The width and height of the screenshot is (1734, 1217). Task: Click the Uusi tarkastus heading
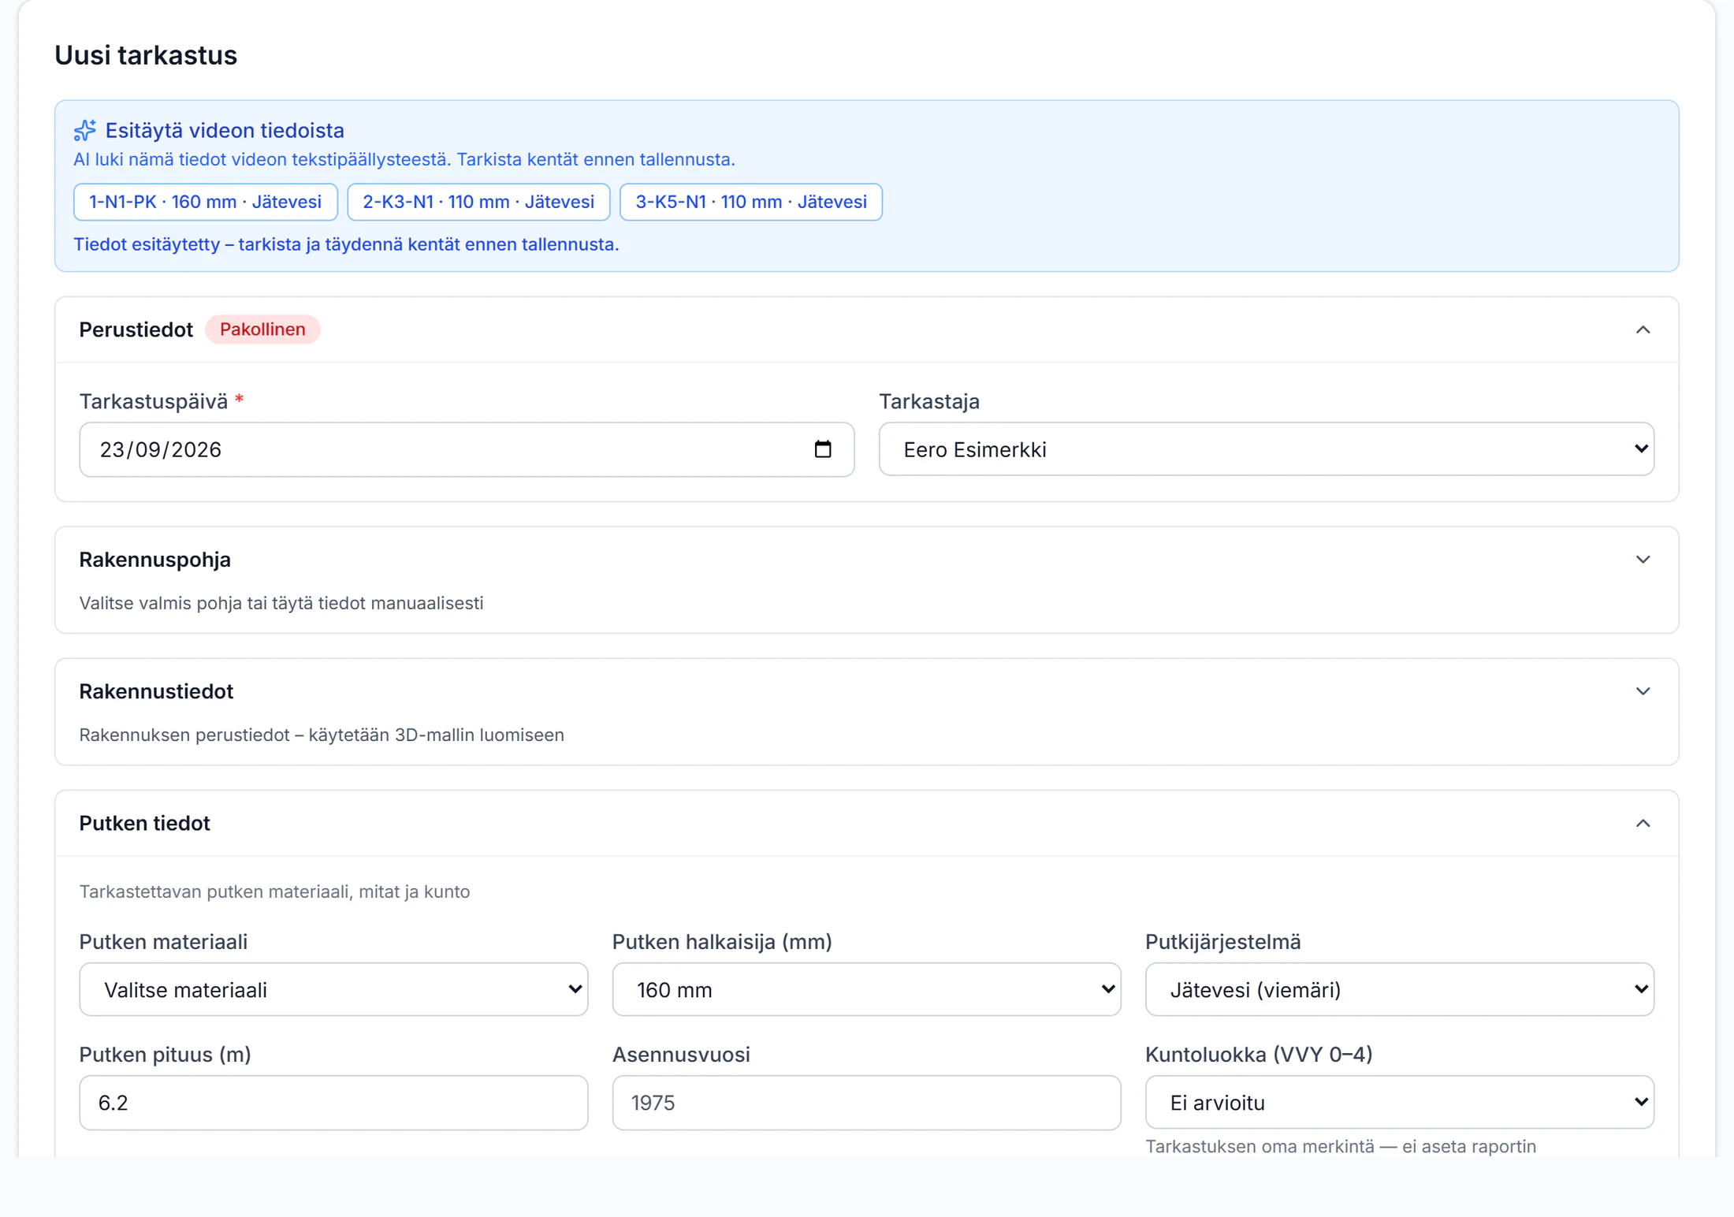point(146,55)
